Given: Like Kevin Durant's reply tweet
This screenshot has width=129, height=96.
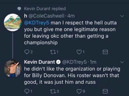Looking at the screenshot, I should [79, 91].
